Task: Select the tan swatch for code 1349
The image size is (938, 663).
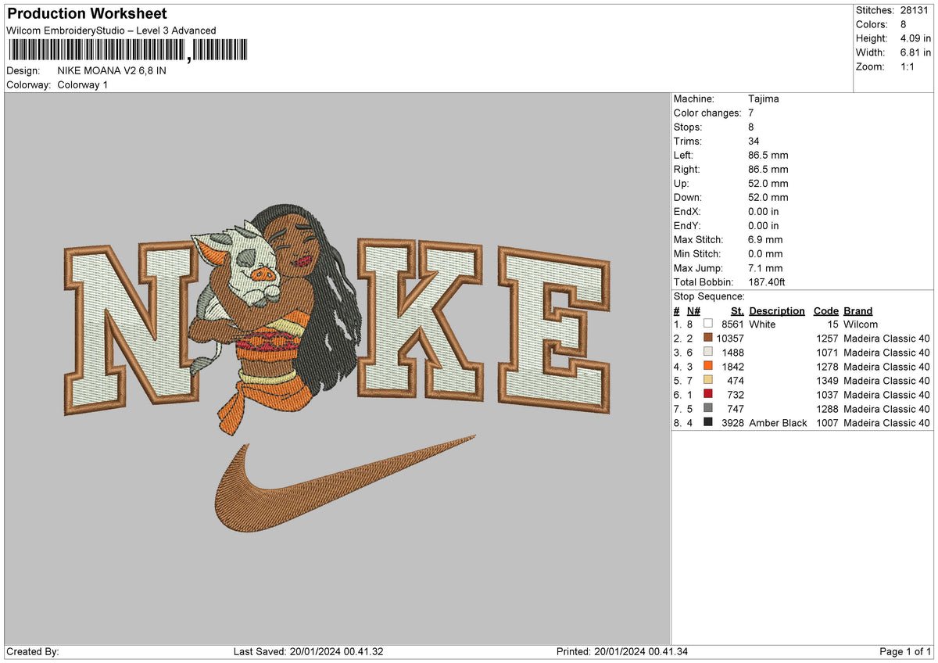Action: (708, 380)
